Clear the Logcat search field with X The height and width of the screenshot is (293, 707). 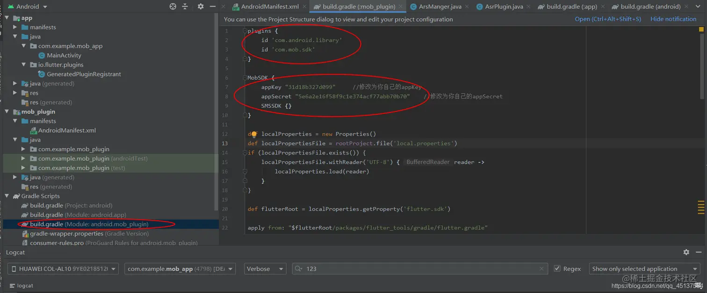point(541,269)
